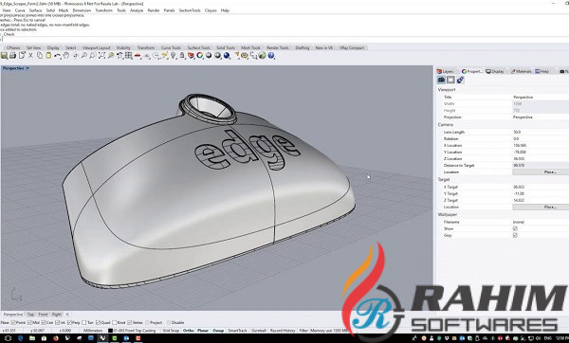Click the Lens Length value field
Viewport: 569px width, 343px height.
click(541, 132)
